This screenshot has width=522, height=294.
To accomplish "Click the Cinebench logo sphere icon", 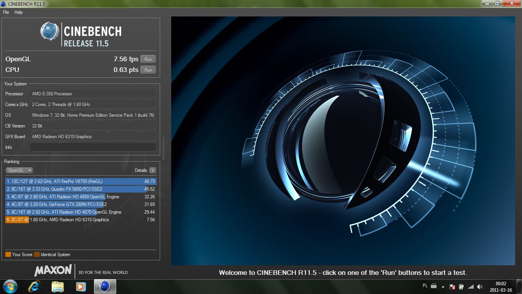I will 50,31.
